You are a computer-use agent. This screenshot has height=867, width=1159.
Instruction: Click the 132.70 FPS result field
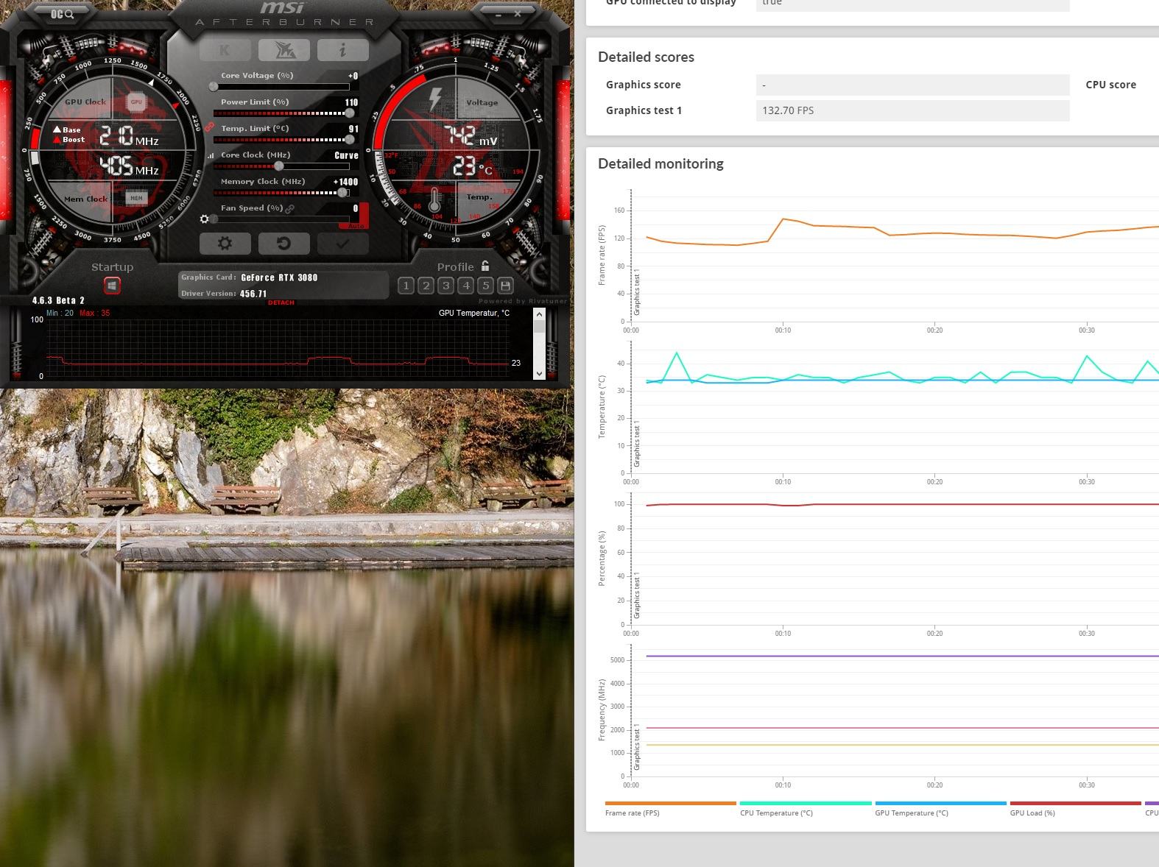tap(912, 110)
